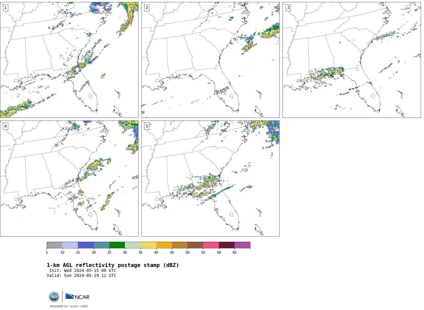This screenshot has height=310, width=424.
Task: Click the colorbar tick label 50
Action: pyautogui.click(x=187, y=253)
